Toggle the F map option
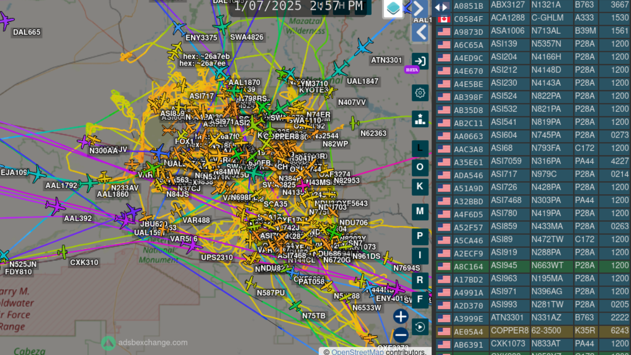The image size is (631, 355). (x=420, y=300)
